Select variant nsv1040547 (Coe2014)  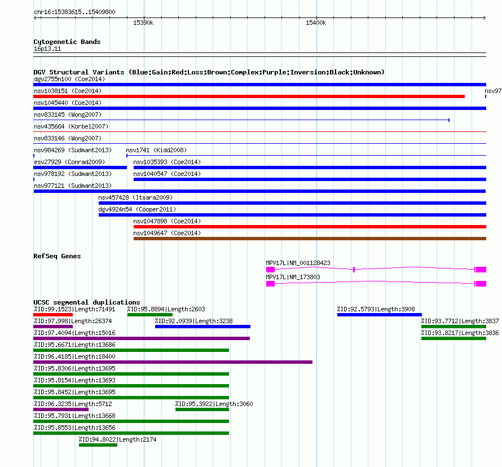[310, 179]
